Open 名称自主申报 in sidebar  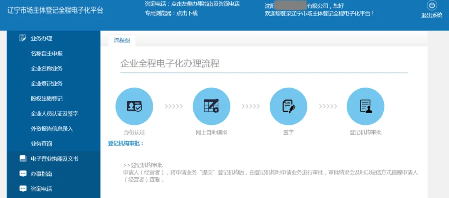coord(47,53)
